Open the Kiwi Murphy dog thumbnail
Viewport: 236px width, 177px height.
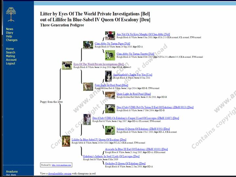click(110, 35)
